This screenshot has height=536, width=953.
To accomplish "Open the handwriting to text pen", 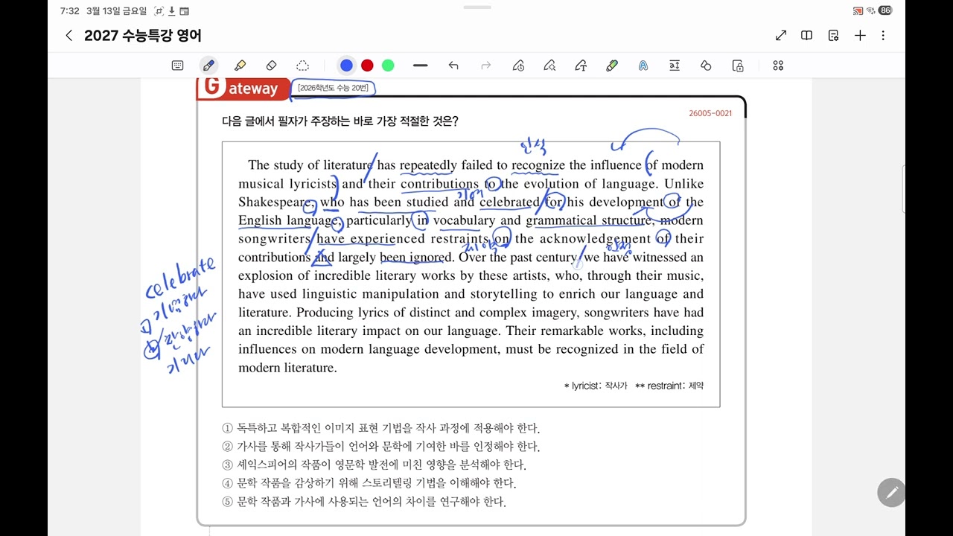I will point(581,66).
